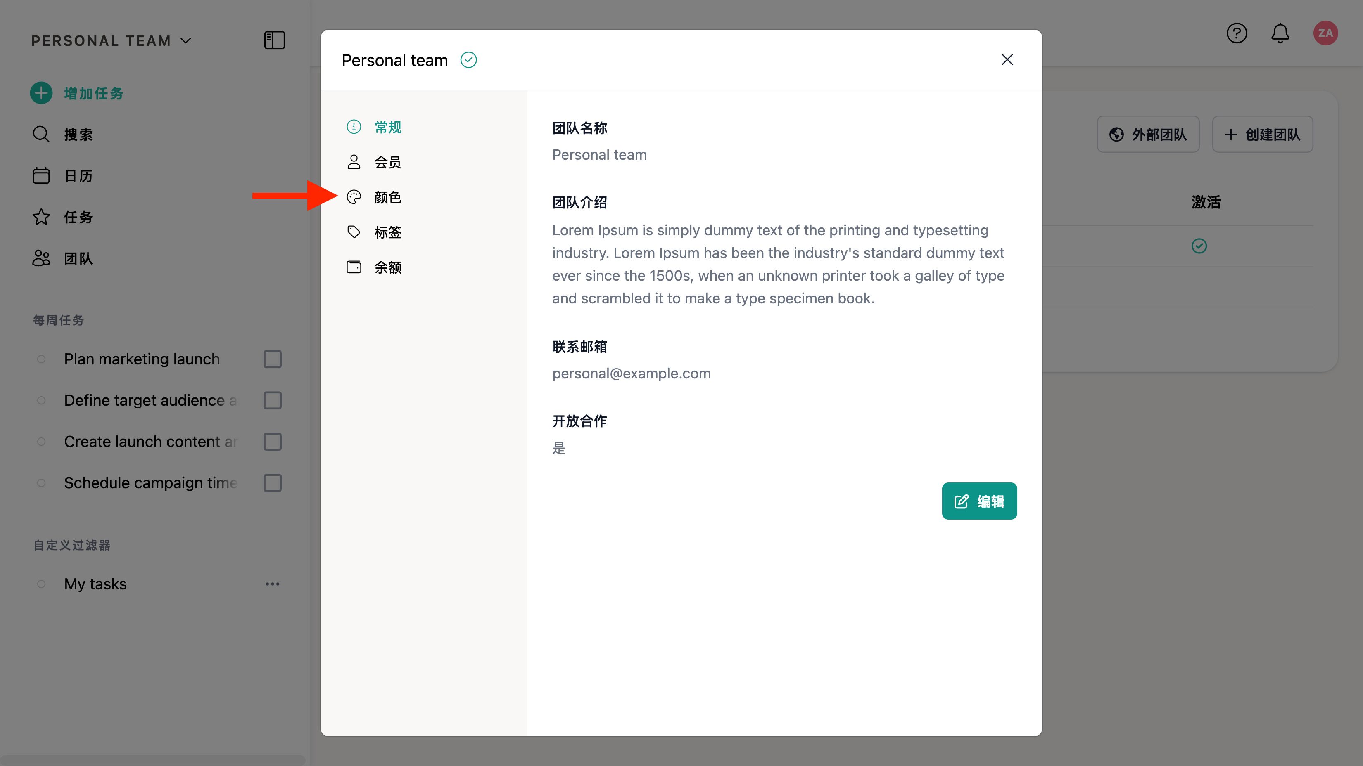This screenshot has width=1363, height=766.
Task: Tick the Define target audience checkbox
Action: point(273,400)
